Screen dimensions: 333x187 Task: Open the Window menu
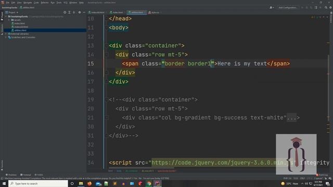[73, 3]
